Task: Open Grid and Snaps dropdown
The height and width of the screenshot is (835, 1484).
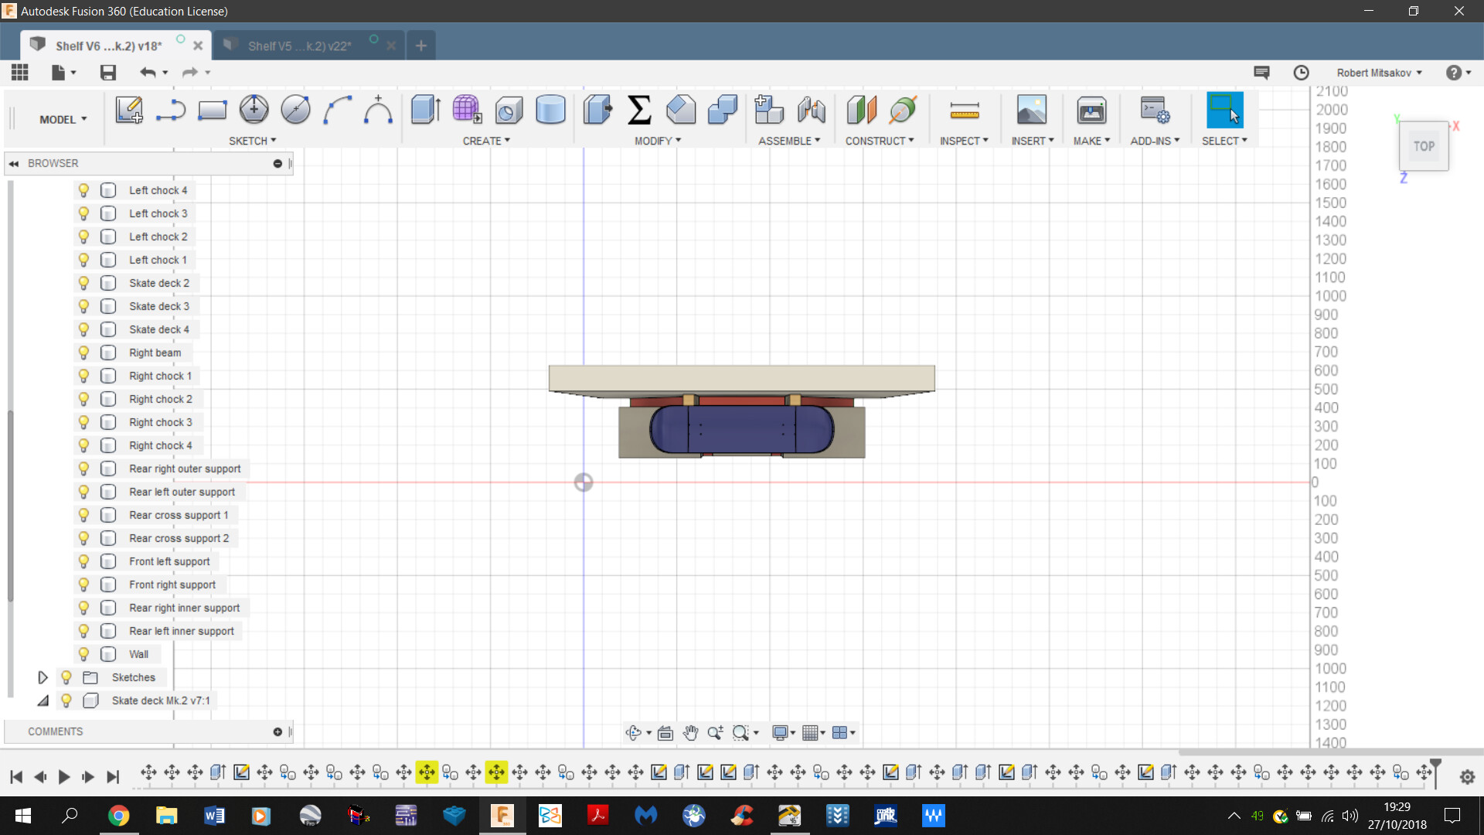Action: [814, 732]
